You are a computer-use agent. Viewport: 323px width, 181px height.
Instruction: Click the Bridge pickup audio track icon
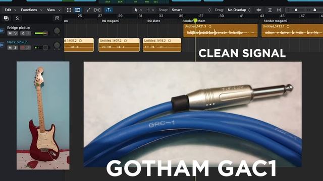pos(2,31)
